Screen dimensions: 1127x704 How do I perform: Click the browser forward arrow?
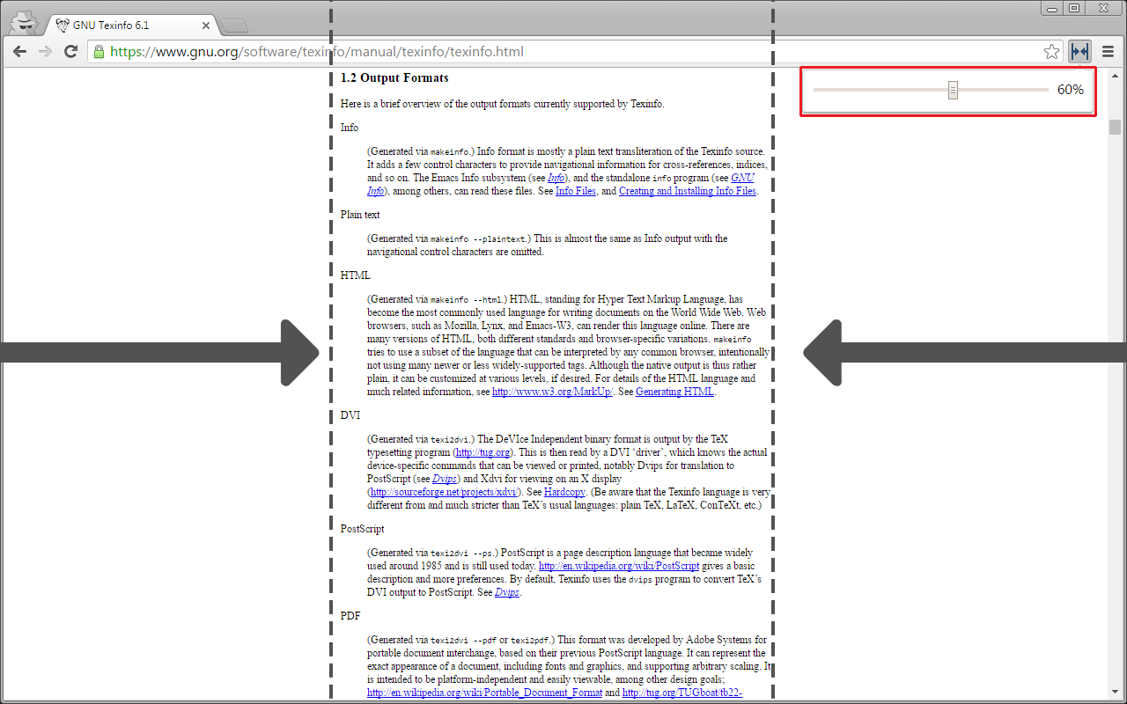point(45,52)
